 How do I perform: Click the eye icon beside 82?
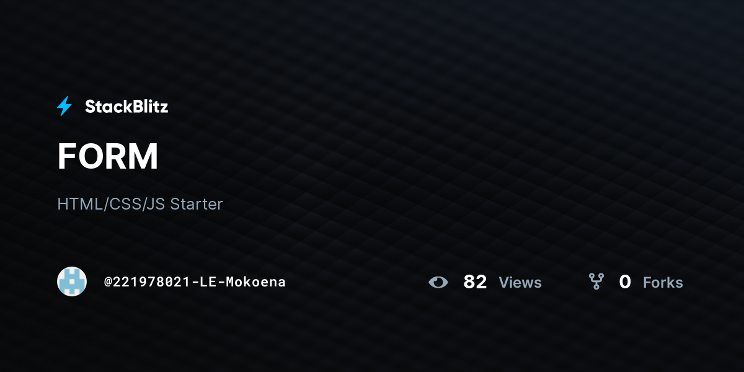click(x=438, y=282)
